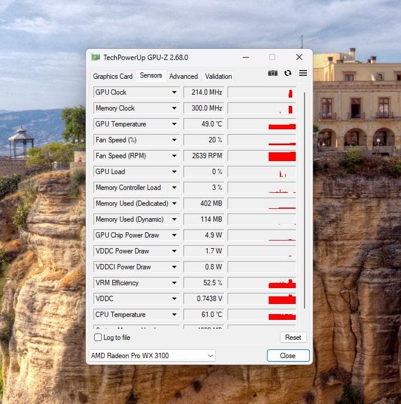401x404 pixels.
Task: Click the Fan Speed 20 % value
Action: pos(204,140)
